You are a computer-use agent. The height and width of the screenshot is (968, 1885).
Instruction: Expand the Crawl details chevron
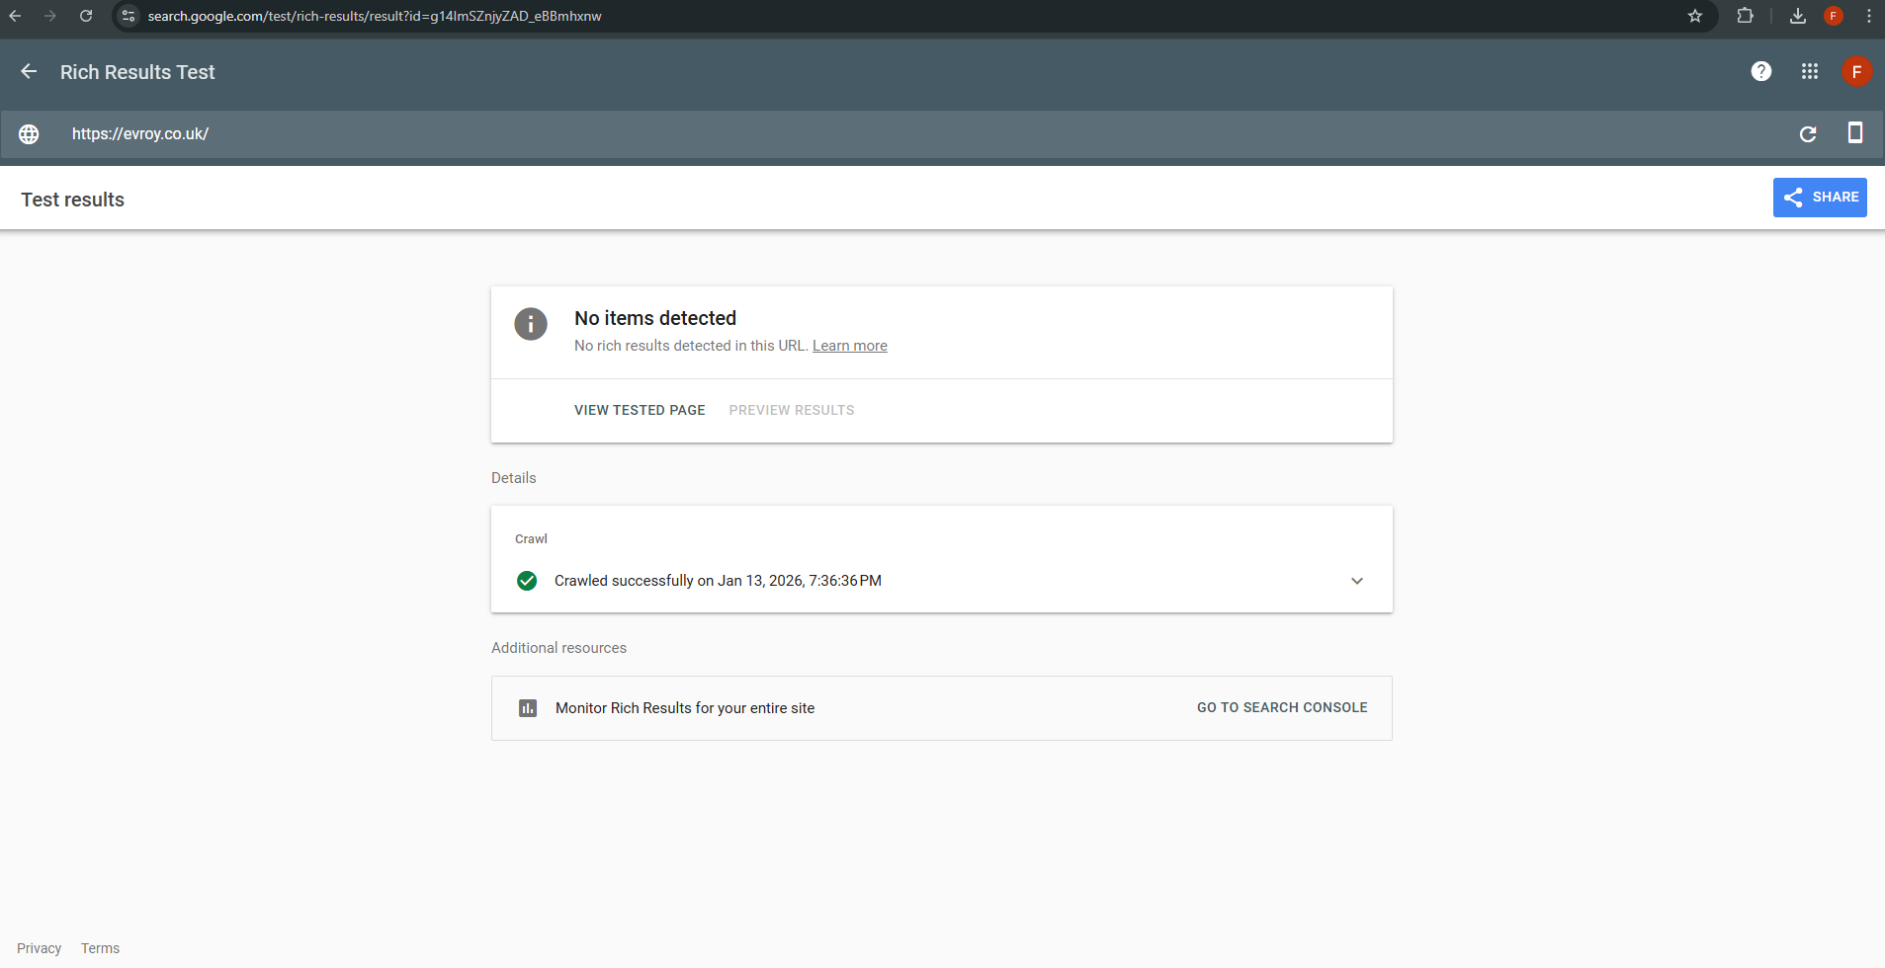(x=1356, y=581)
